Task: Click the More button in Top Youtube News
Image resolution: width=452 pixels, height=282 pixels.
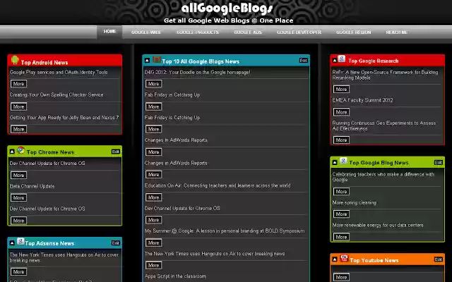Action: coord(341,277)
